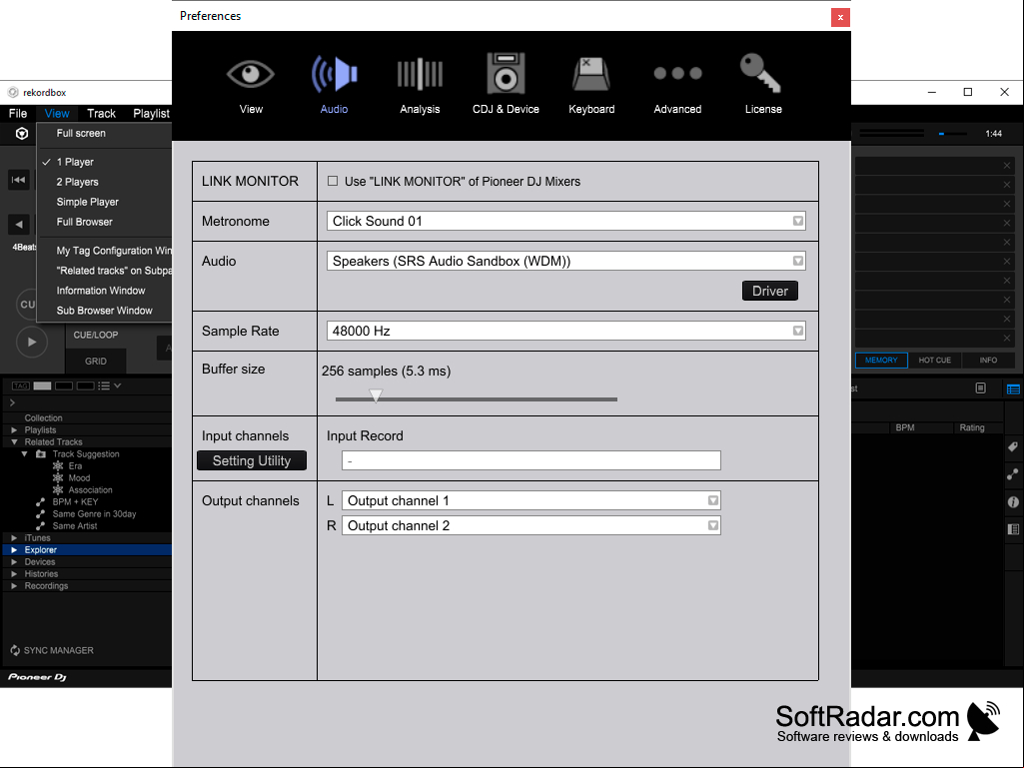Expand the Histories tree node
1024x768 pixels.
[x=14, y=574]
